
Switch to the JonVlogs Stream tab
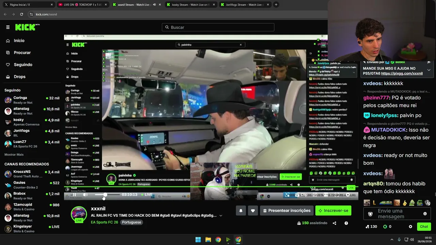245,5
